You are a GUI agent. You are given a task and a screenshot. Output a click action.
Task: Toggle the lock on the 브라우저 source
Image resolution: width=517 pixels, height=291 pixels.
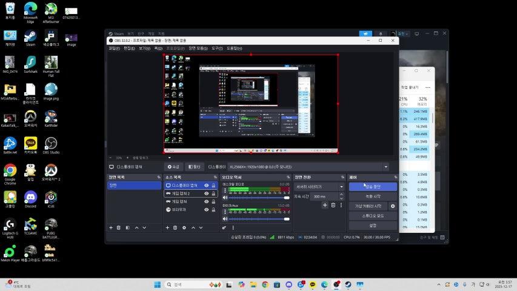(213, 209)
